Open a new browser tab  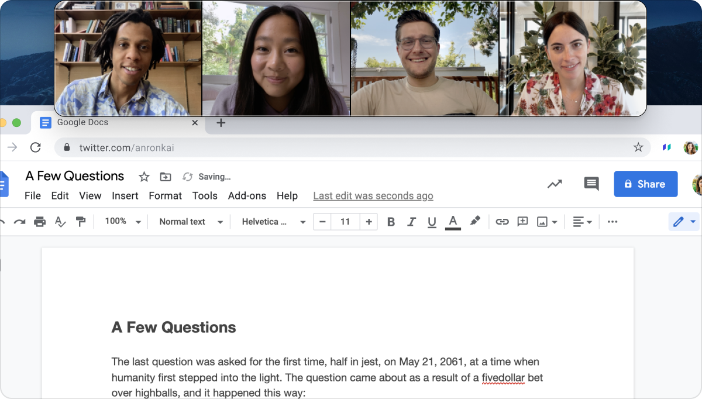point(221,123)
